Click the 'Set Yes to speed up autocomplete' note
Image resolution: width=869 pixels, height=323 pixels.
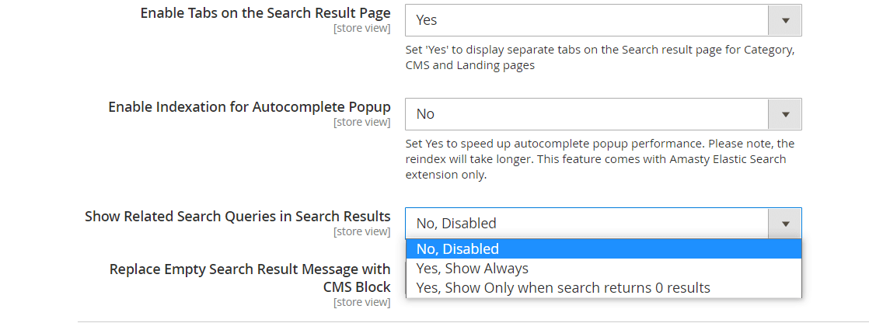pyautogui.click(x=599, y=144)
